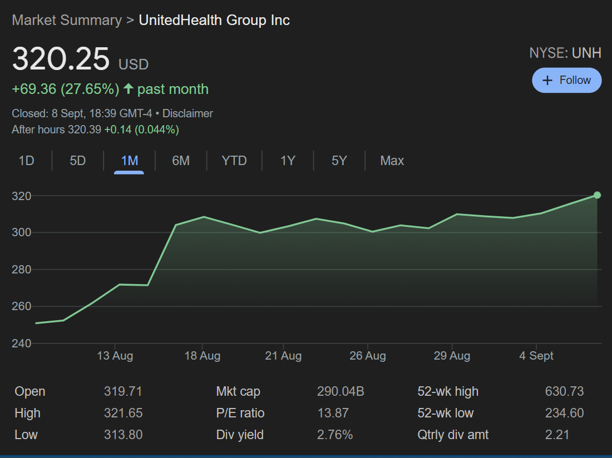The width and height of the screenshot is (612, 458).
Task: Click the Closed: 8 Sept timestamp text
Action: point(82,113)
